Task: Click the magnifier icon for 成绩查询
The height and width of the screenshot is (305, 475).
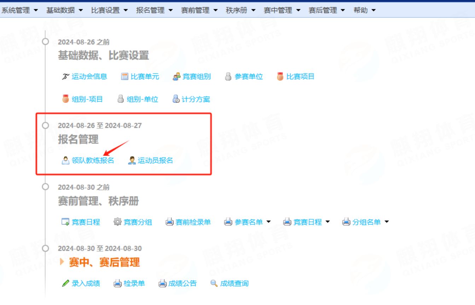Action: click(x=214, y=283)
